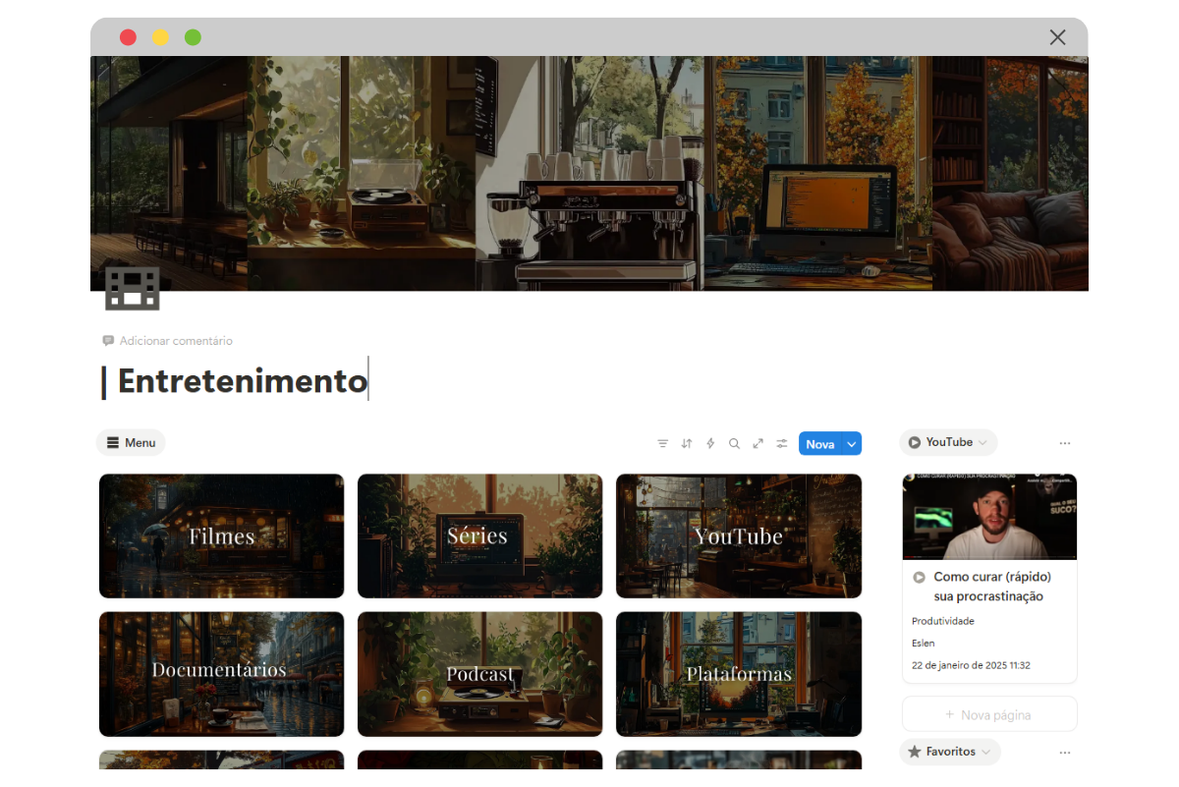Open the YouTube view more options (three dots)

[x=1065, y=443]
